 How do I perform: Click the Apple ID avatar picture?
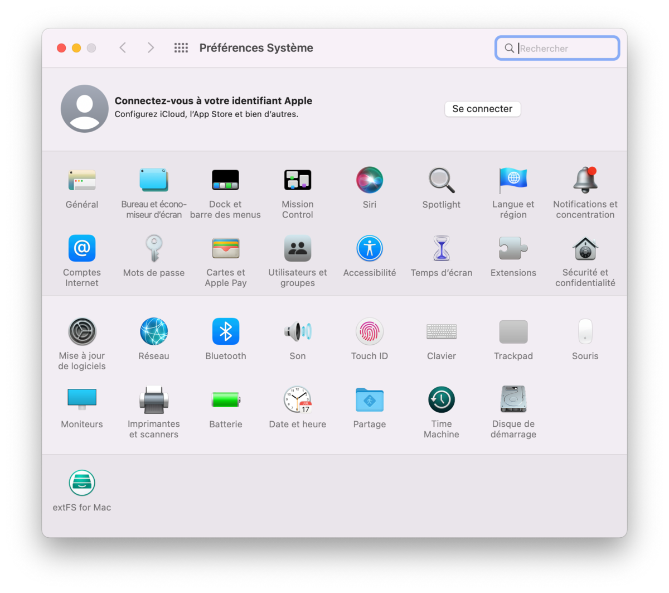pyautogui.click(x=85, y=108)
